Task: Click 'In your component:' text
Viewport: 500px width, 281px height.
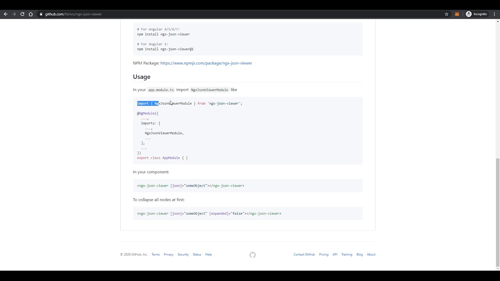Action: (x=151, y=172)
